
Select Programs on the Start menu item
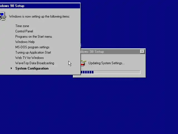pyautogui.click(x=34, y=37)
